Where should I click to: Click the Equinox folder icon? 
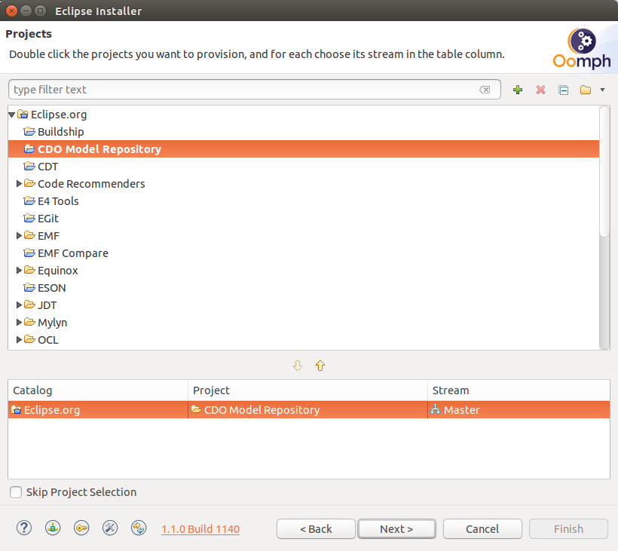(x=29, y=270)
